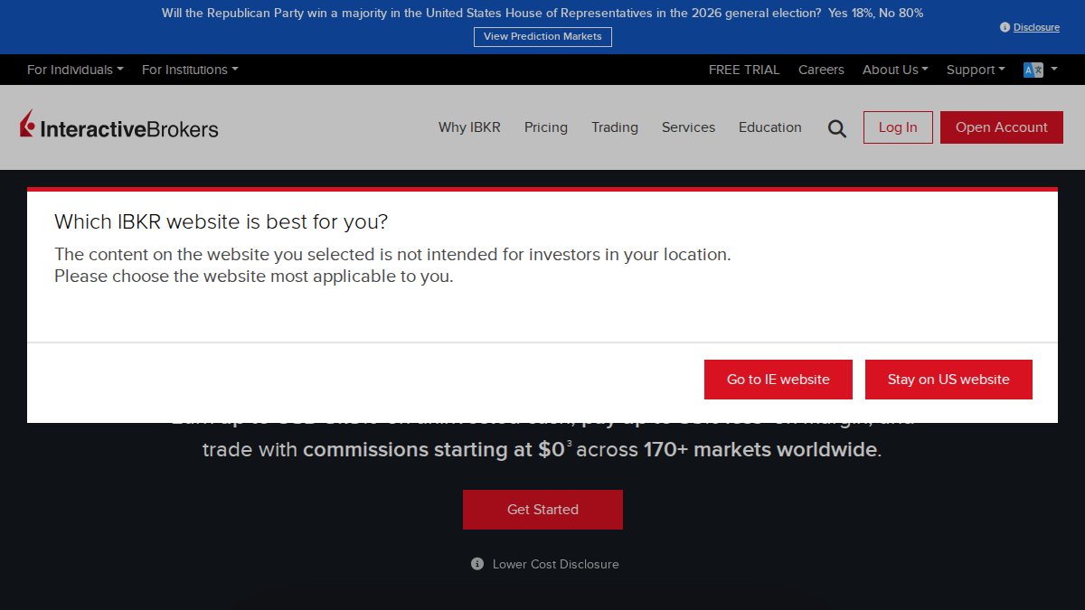Expand the For Institutions dropdown
This screenshot has height=610, width=1085.
(190, 70)
